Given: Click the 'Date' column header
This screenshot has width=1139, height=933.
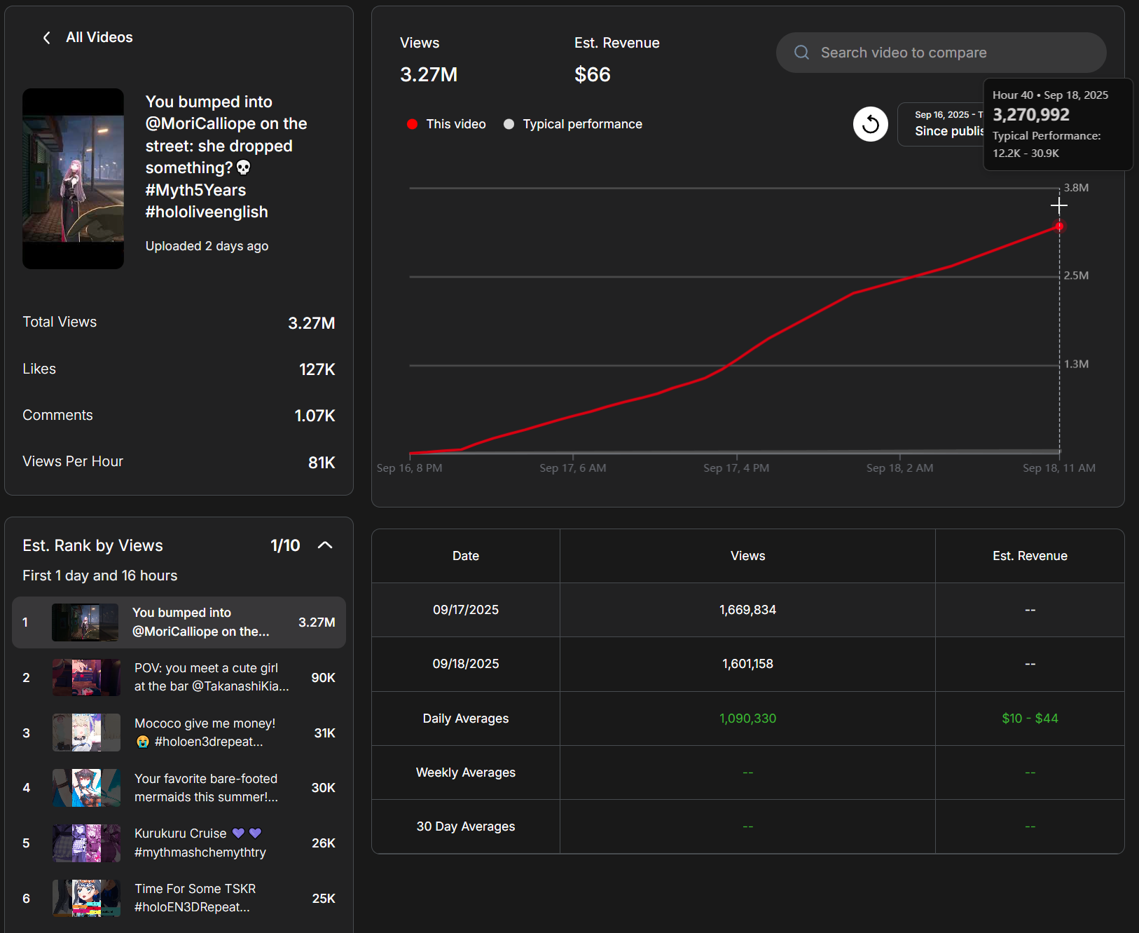Looking at the screenshot, I should click(x=466, y=556).
